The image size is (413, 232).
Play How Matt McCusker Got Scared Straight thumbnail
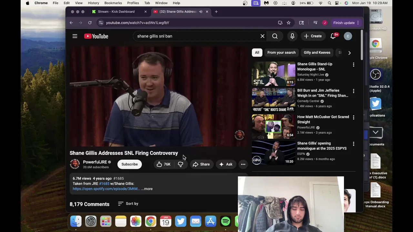click(273, 127)
